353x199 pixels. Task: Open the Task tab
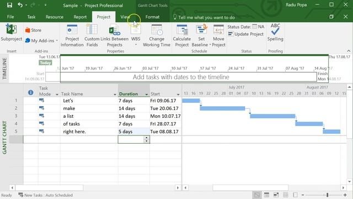pyautogui.click(x=31, y=17)
